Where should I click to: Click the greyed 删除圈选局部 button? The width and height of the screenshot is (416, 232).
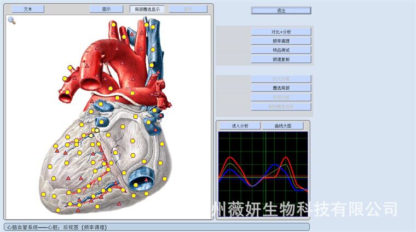281,107
